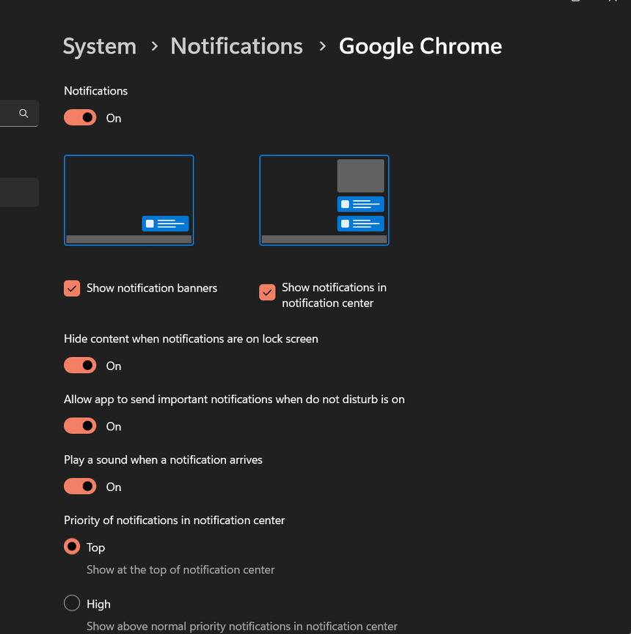Screen dimensions: 631x634
Task: Disable hide content on lock screen toggle
Action: [x=80, y=366]
